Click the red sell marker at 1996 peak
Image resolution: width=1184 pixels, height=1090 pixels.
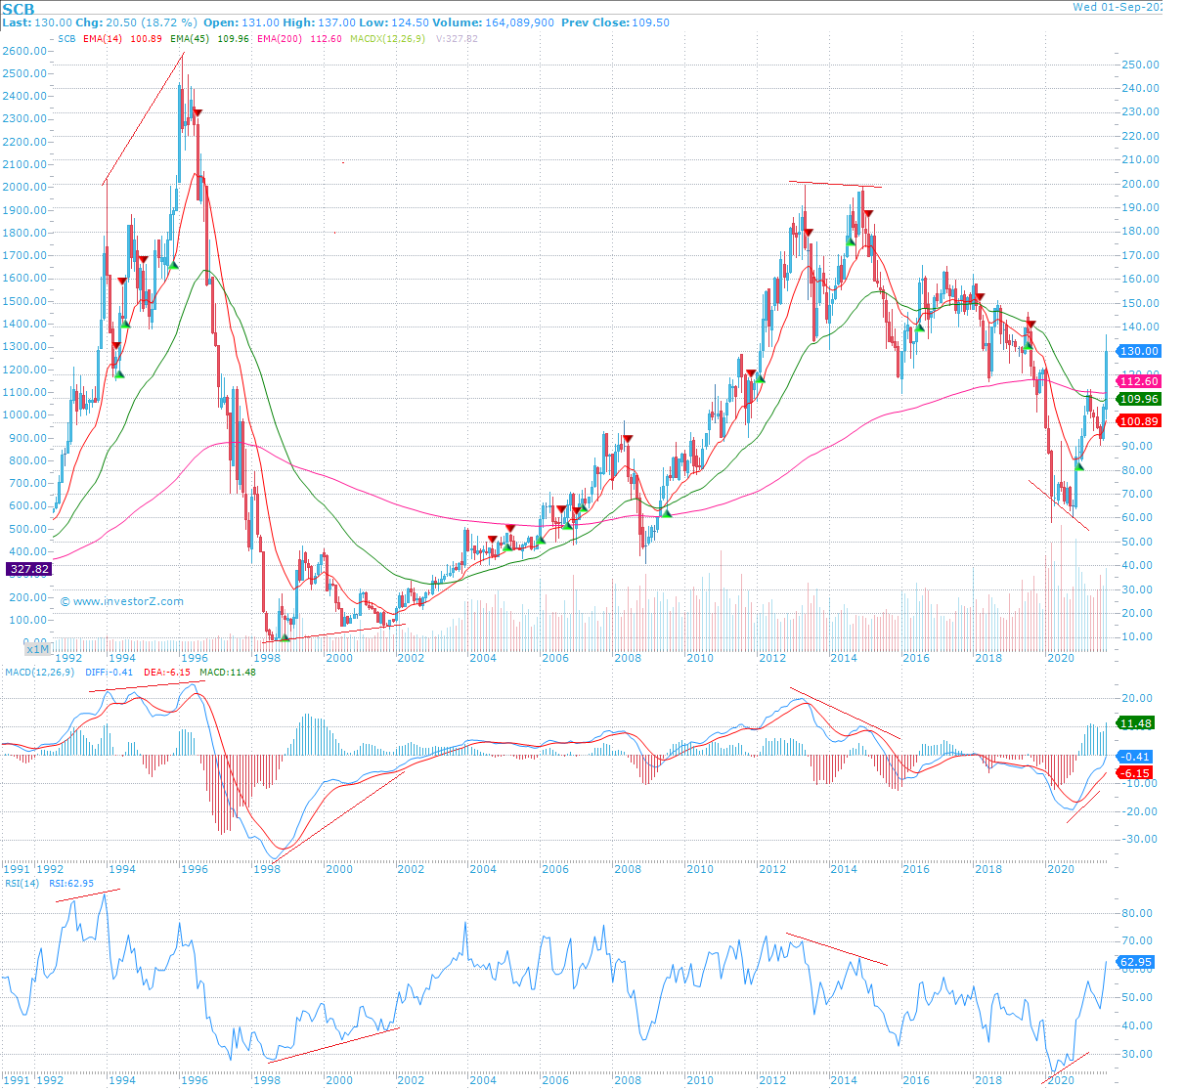point(197,112)
